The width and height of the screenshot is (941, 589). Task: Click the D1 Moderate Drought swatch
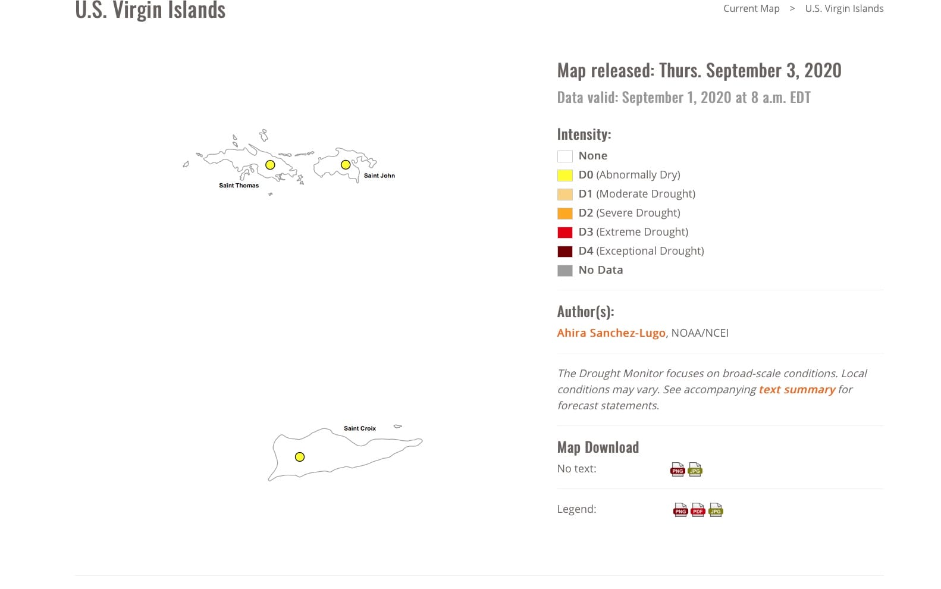(565, 194)
